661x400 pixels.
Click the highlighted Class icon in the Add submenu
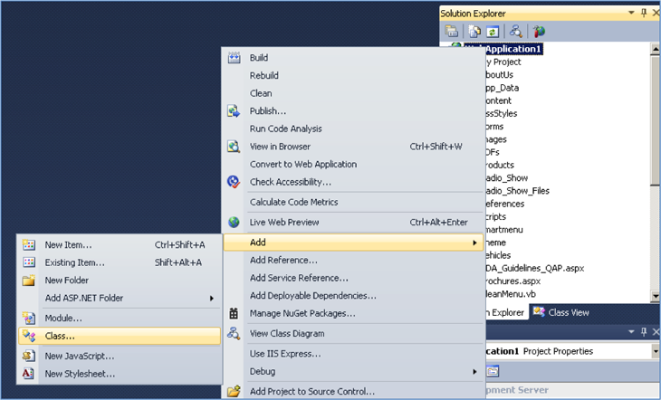point(29,336)
